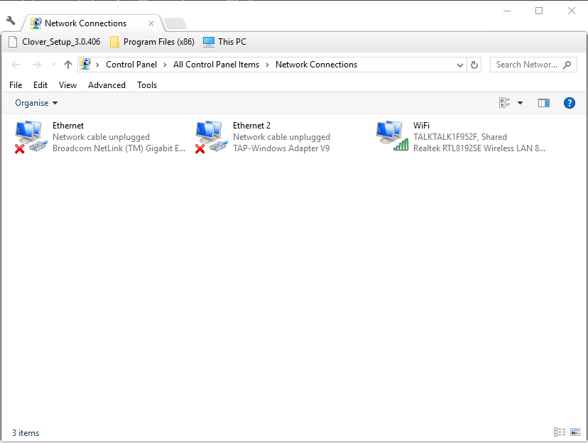Open the Edit menu
Screen dimensions: 588x443
pos(40,85)
